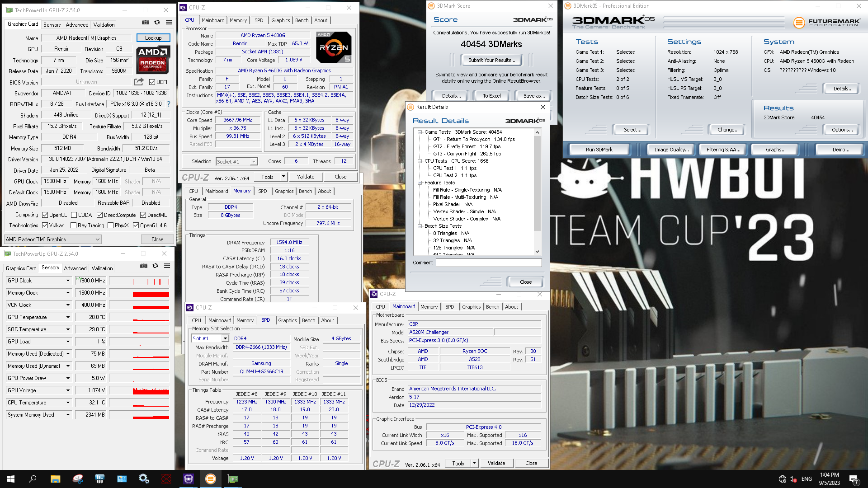Viewport: 868px width, 488px height.
Task: Click the refresh icon in the top GPU-Z window
Action: pos(157,22)
